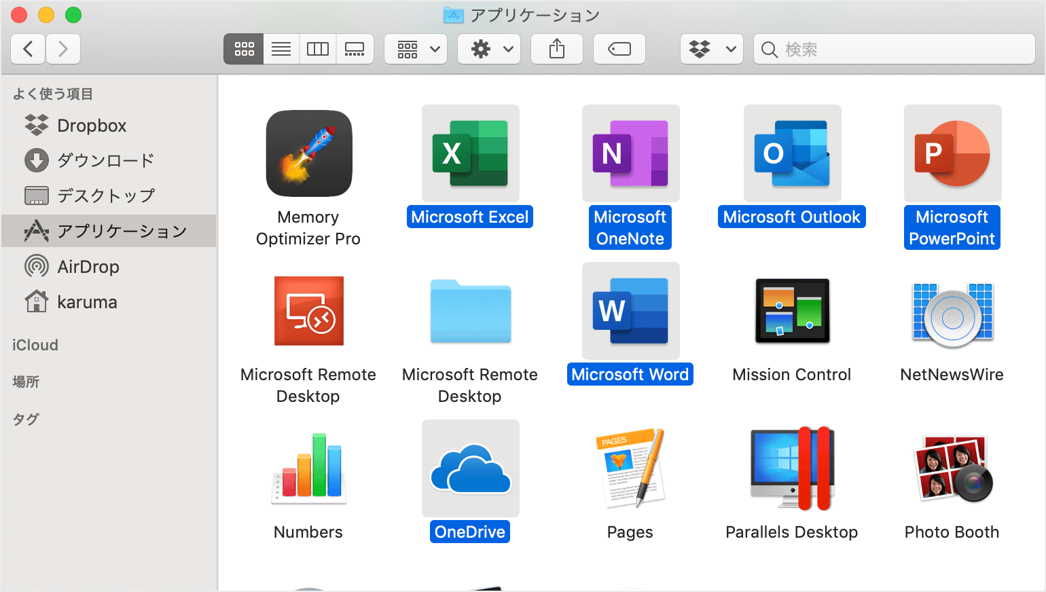Click the NetNewsWire name label
Viewport: 1046px width, 592px height.
(x=952, y=375)
